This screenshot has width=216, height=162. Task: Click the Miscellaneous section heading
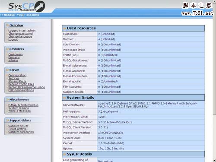pos(19,99)
